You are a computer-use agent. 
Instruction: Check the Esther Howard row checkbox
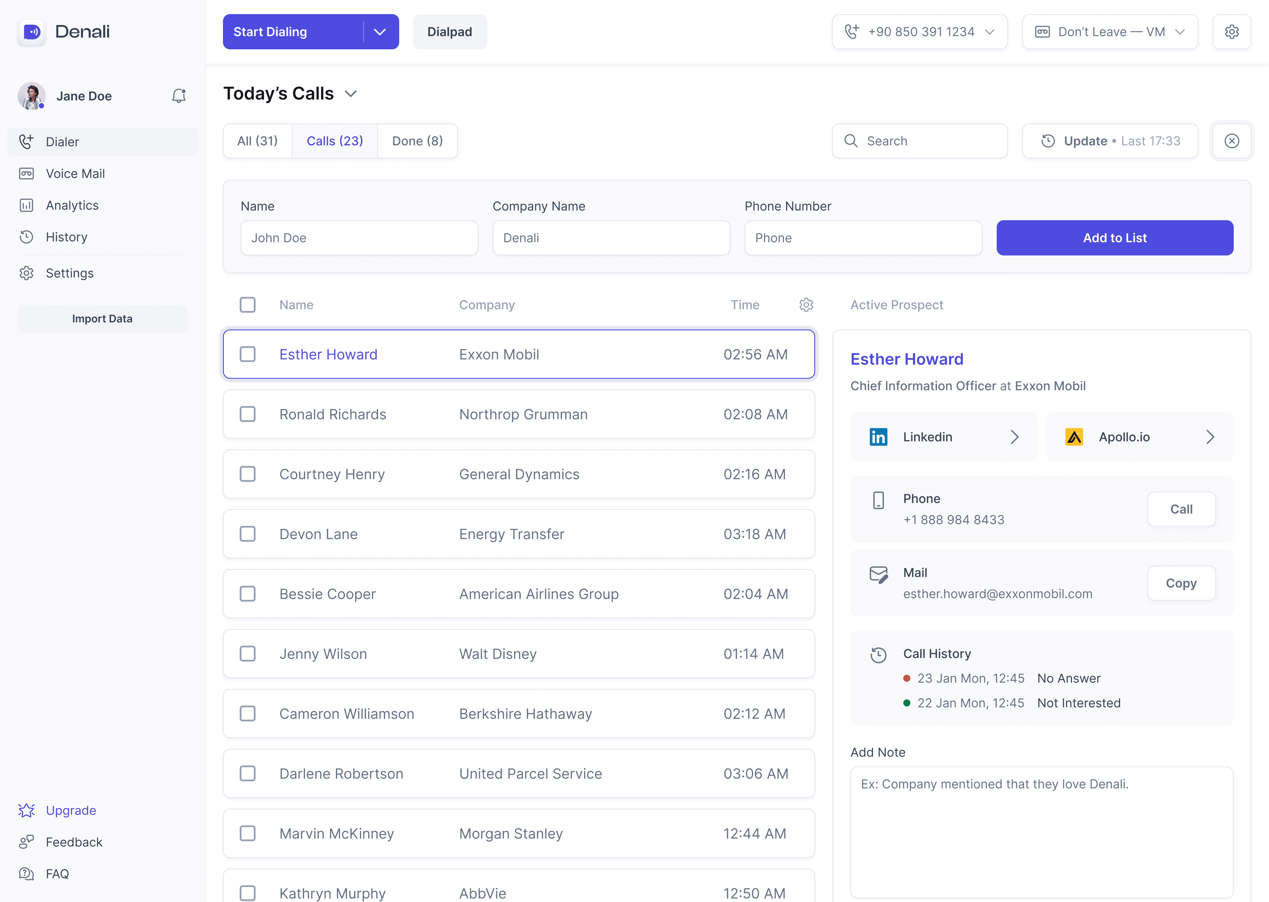pyautogui.click(x=247, y=354)
